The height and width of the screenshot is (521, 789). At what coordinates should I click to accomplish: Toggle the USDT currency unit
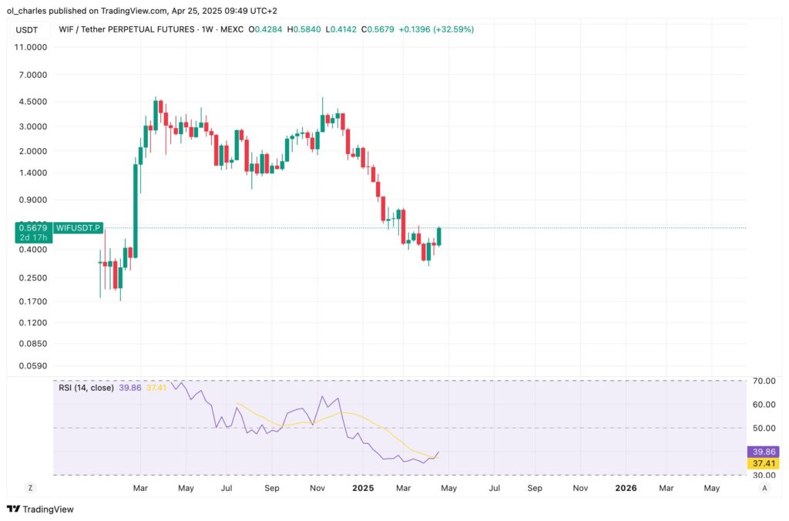pyautogui.click(x=29, y=29)
